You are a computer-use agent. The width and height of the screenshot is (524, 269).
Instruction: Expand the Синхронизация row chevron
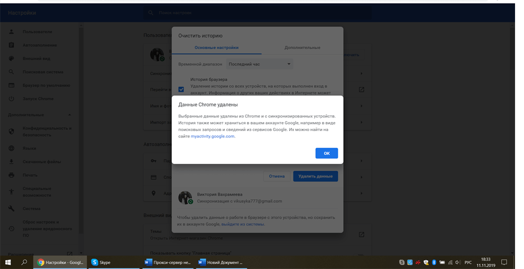361,73
